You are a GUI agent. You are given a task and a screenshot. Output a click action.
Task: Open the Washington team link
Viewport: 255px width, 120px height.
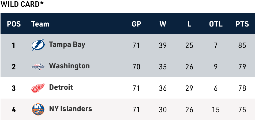coord(69,66)
